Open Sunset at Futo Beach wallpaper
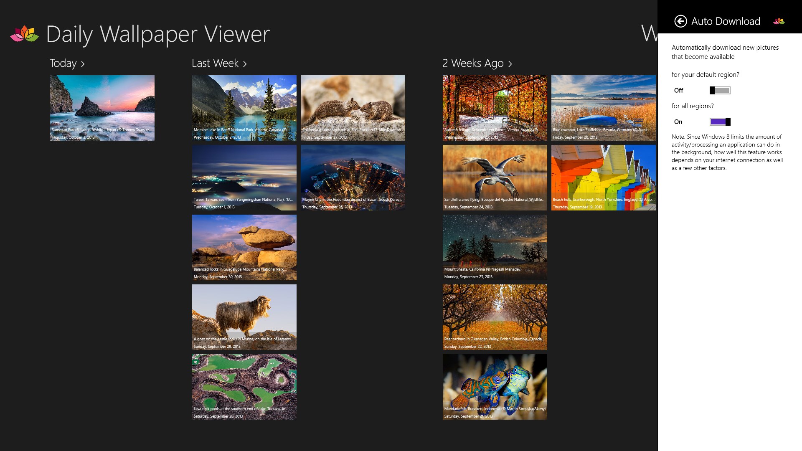This screenshot has width=802, height=451. coord(102,108)
